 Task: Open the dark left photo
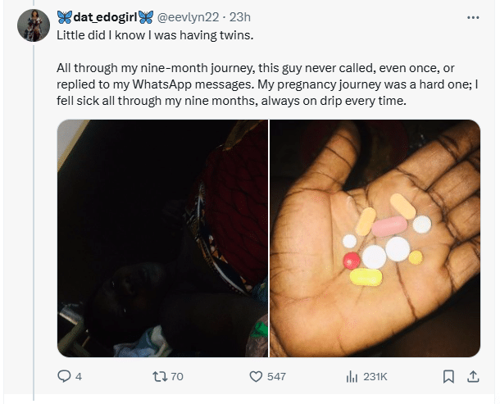click(162, 238)
